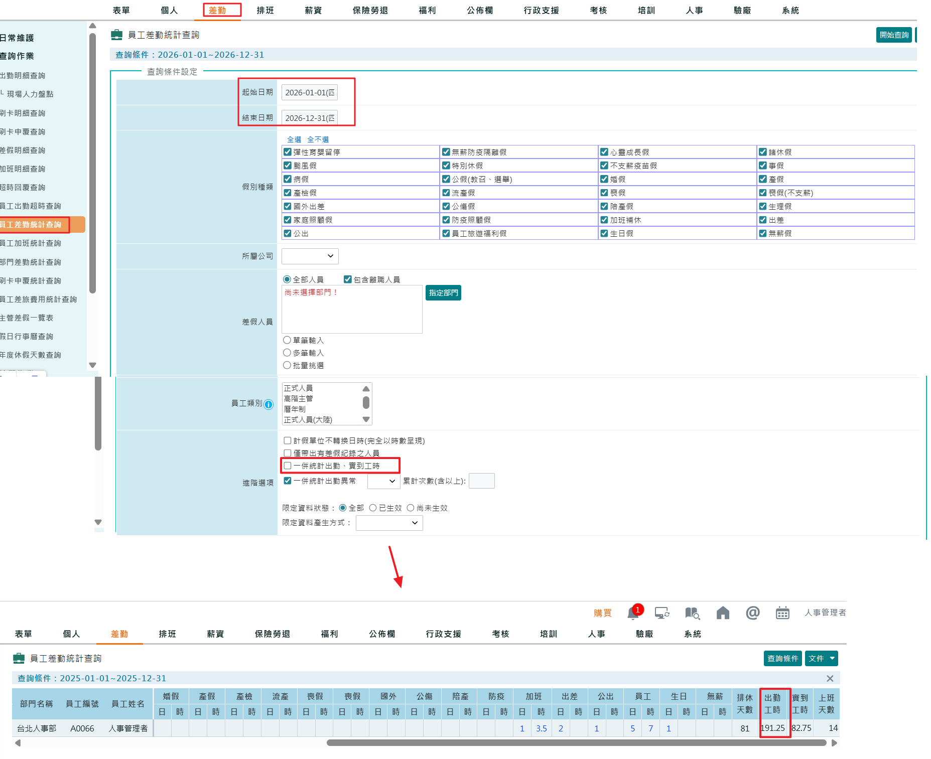The height and width of the screenshot is (759, 931).
Task: Uncheck the 包含離職人員 checkbox
Action: pyautogui.click(x=347, y=279)
